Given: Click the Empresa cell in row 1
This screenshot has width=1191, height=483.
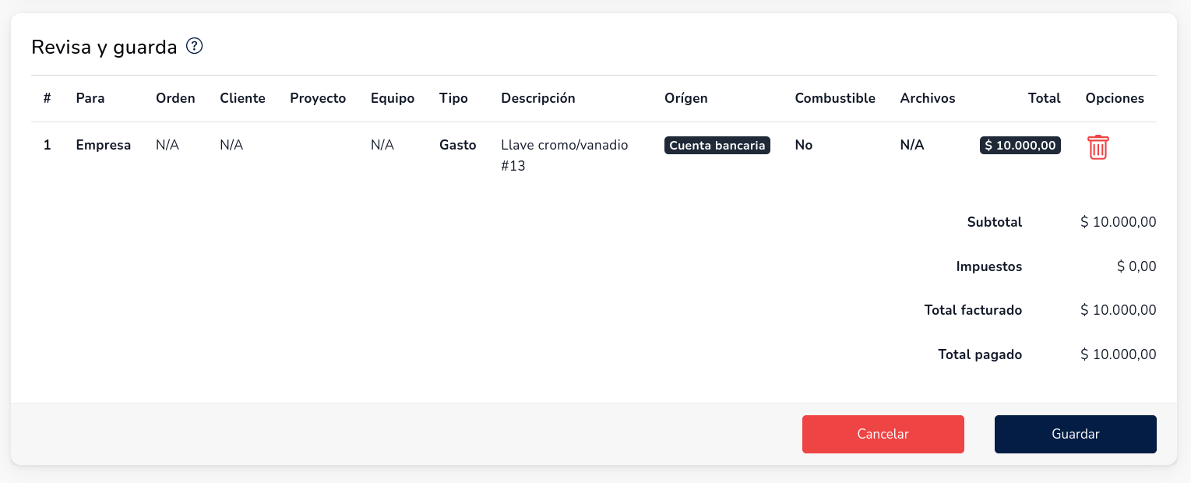Looking at the screenshot, I should (104, 146).
